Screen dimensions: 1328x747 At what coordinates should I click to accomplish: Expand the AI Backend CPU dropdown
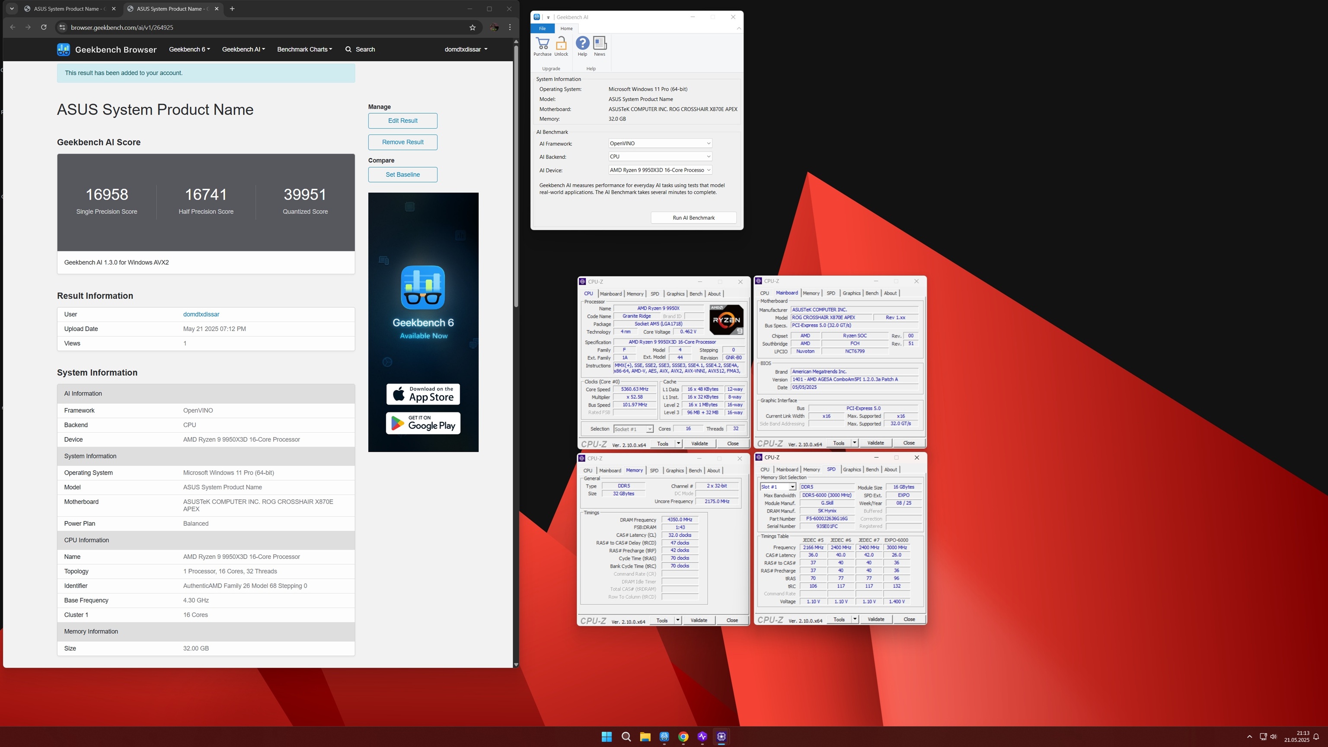click(660, 156)
